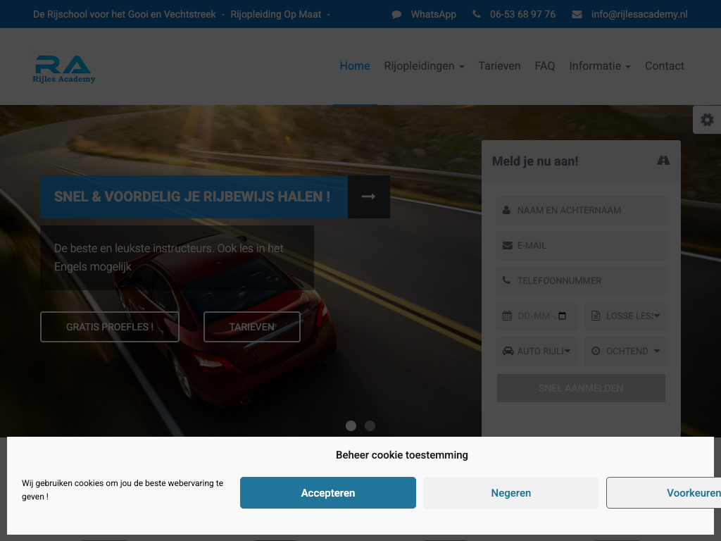This screenshot has height=541, width=721.
Task: Open the WhatsApp link
Action: point(433,14)
